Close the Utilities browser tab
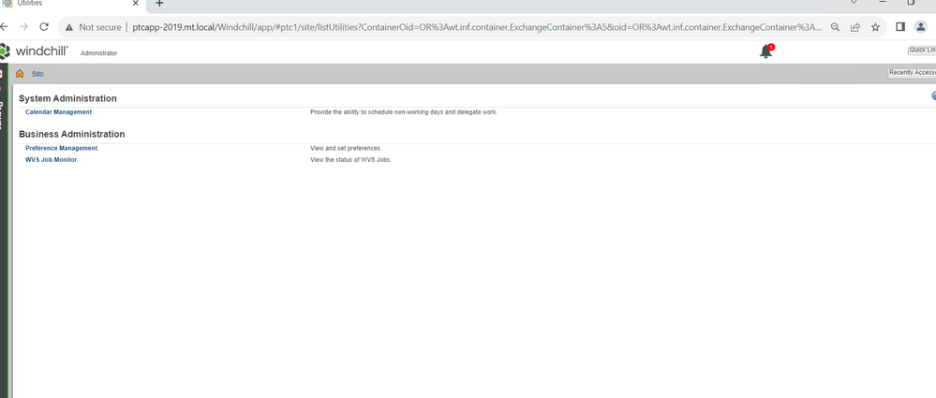Screen dimensions: 936x398 pos(136,4)
